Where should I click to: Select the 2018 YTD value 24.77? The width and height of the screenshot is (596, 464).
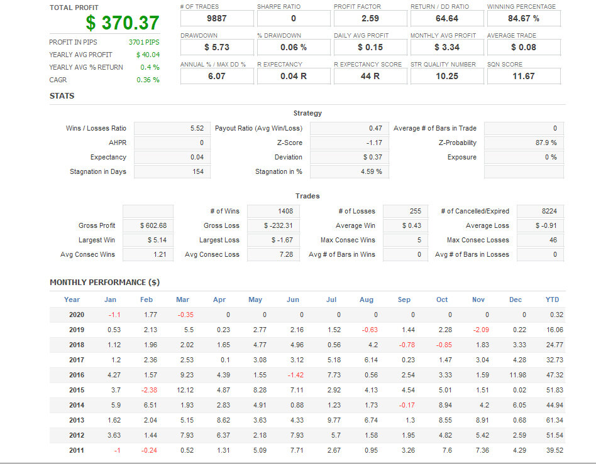click(x=555, y=345)
